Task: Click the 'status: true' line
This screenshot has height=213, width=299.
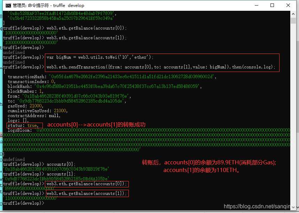Action: [x=23, y=125]
